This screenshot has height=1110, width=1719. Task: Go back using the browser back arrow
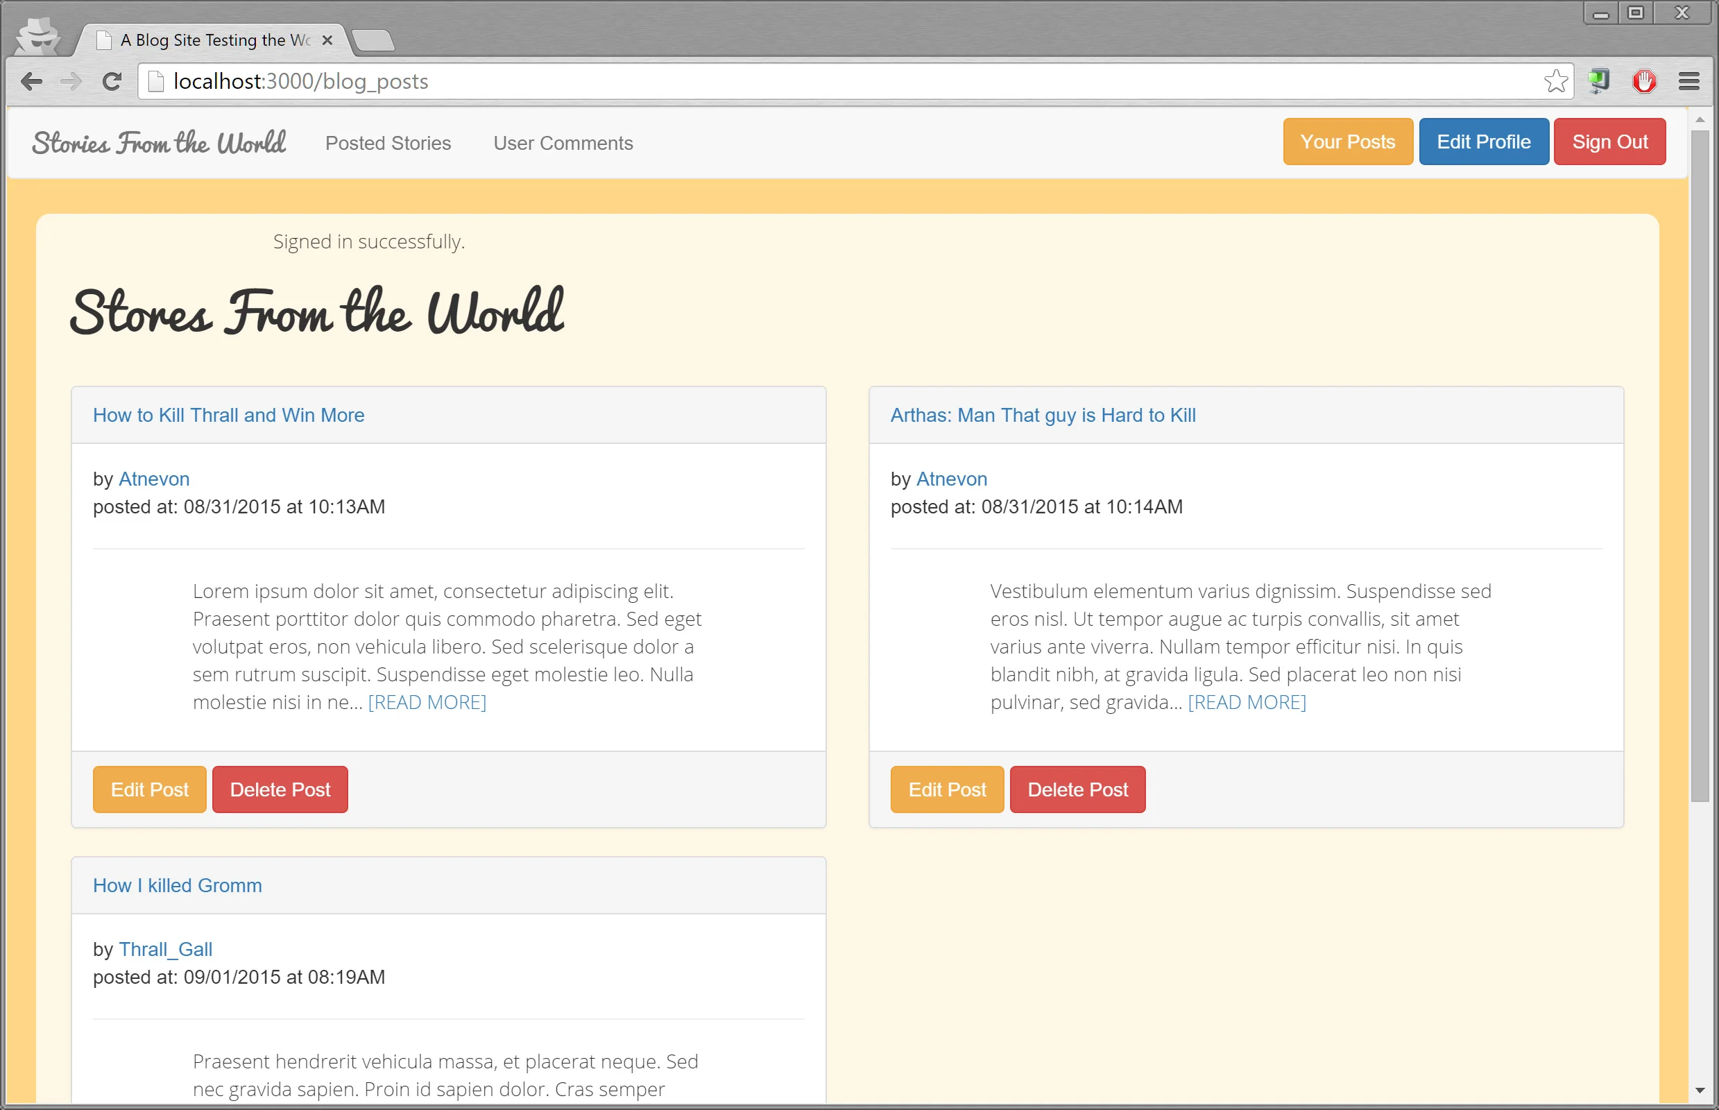coord(31,81)
